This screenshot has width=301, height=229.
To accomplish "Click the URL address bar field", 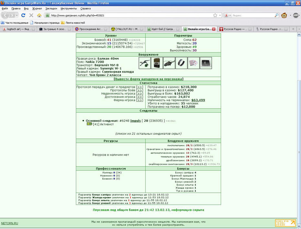I will click(x=132, y=15).
